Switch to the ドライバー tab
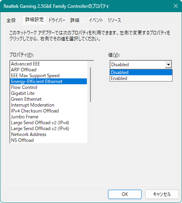Viewport: 182px width, 203px height. (57, 20)
